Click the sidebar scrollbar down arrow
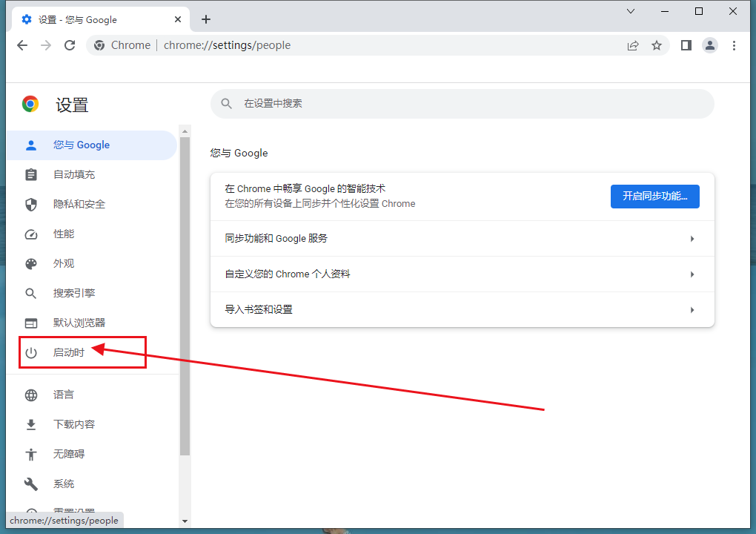 185,521
